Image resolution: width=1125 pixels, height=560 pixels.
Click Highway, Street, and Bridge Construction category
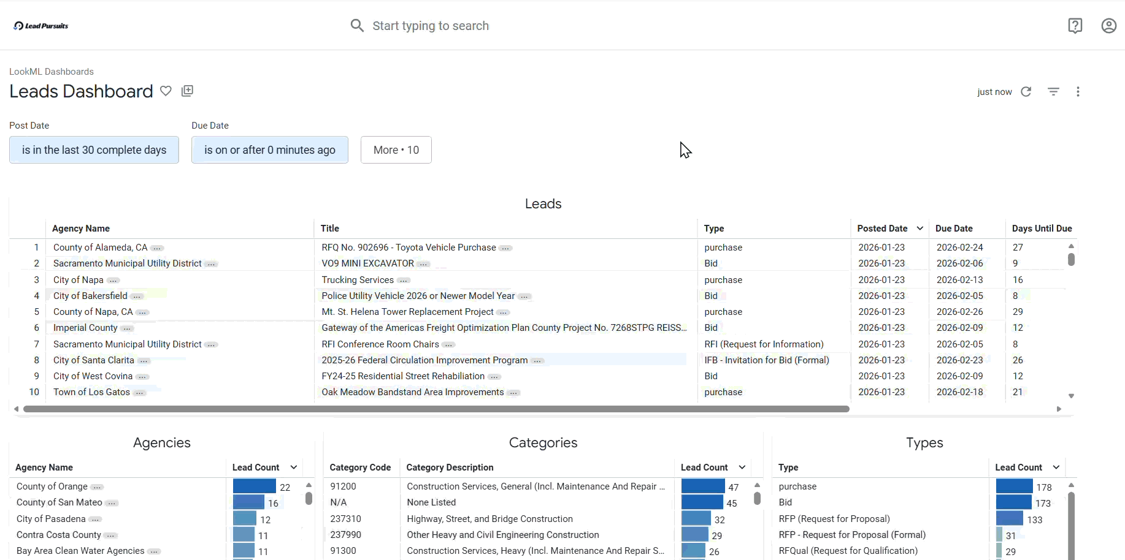click(x=490, y=519)
